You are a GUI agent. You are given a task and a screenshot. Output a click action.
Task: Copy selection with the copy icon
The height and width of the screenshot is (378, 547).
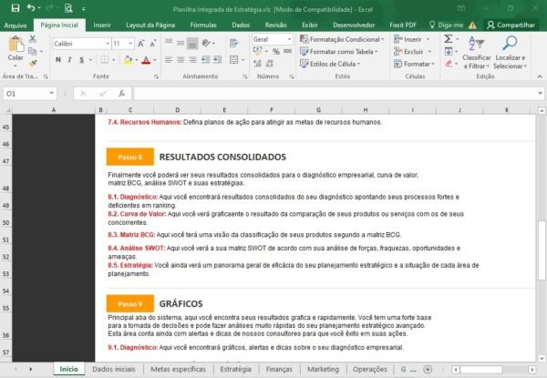point(33,51)
